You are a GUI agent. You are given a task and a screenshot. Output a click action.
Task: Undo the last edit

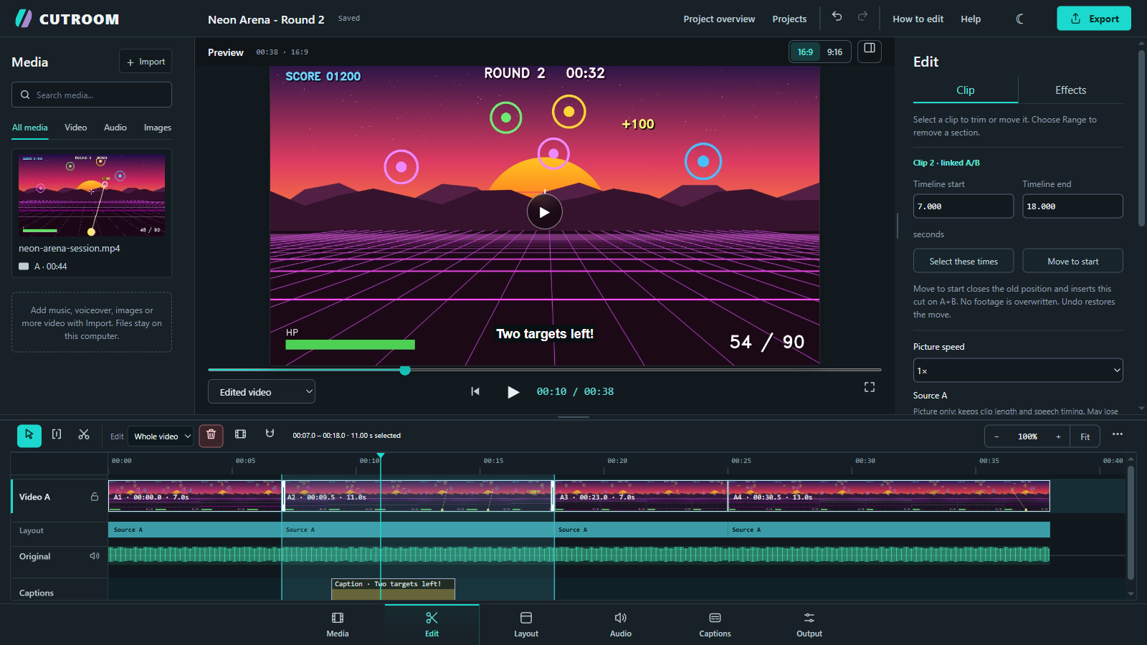click(x=837, y=16)
